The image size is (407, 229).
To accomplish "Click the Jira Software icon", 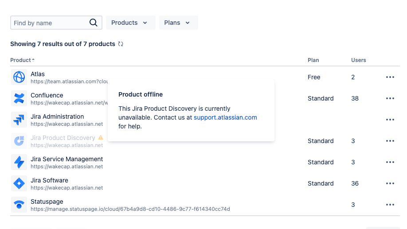I will pos(19,183).
